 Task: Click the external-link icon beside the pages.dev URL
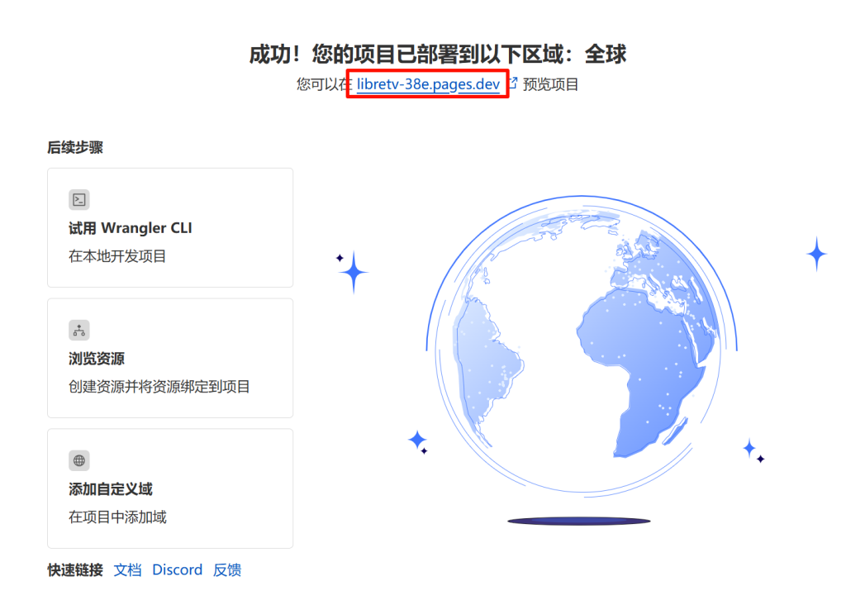point(513,83)
